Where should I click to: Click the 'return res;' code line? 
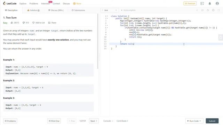pyautogui.click(x=135, y=37)
